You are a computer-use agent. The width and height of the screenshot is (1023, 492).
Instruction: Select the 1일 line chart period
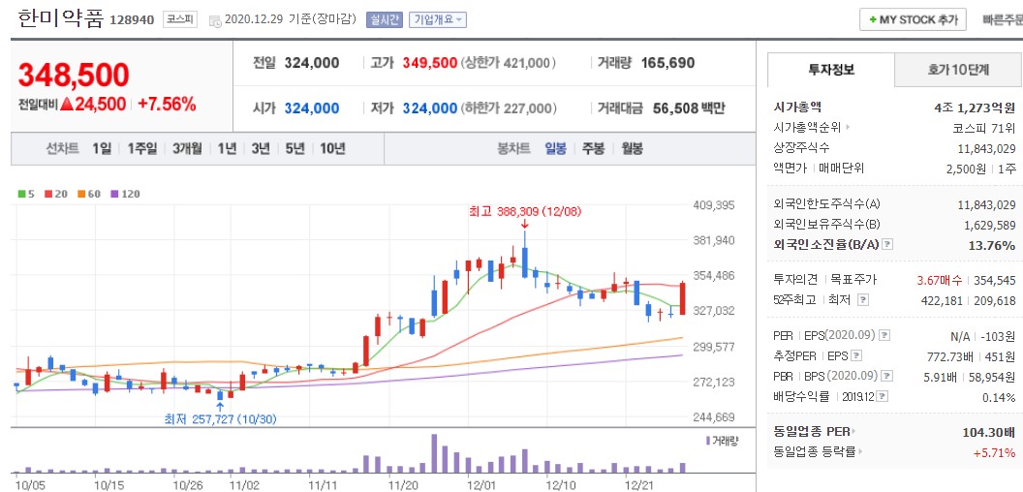click(101, 149)
